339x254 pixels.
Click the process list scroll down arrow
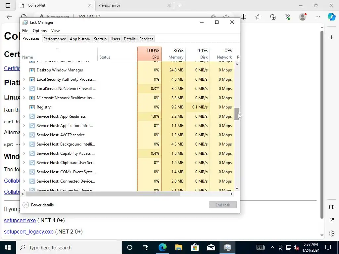tap(237, 188)
